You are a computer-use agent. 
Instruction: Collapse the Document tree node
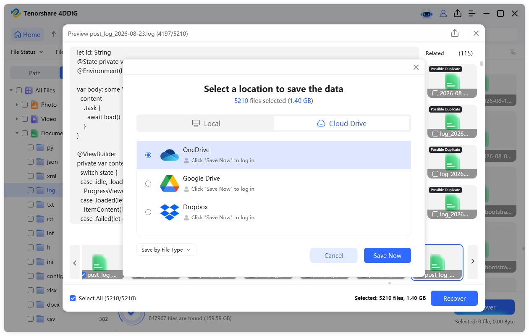17,133
